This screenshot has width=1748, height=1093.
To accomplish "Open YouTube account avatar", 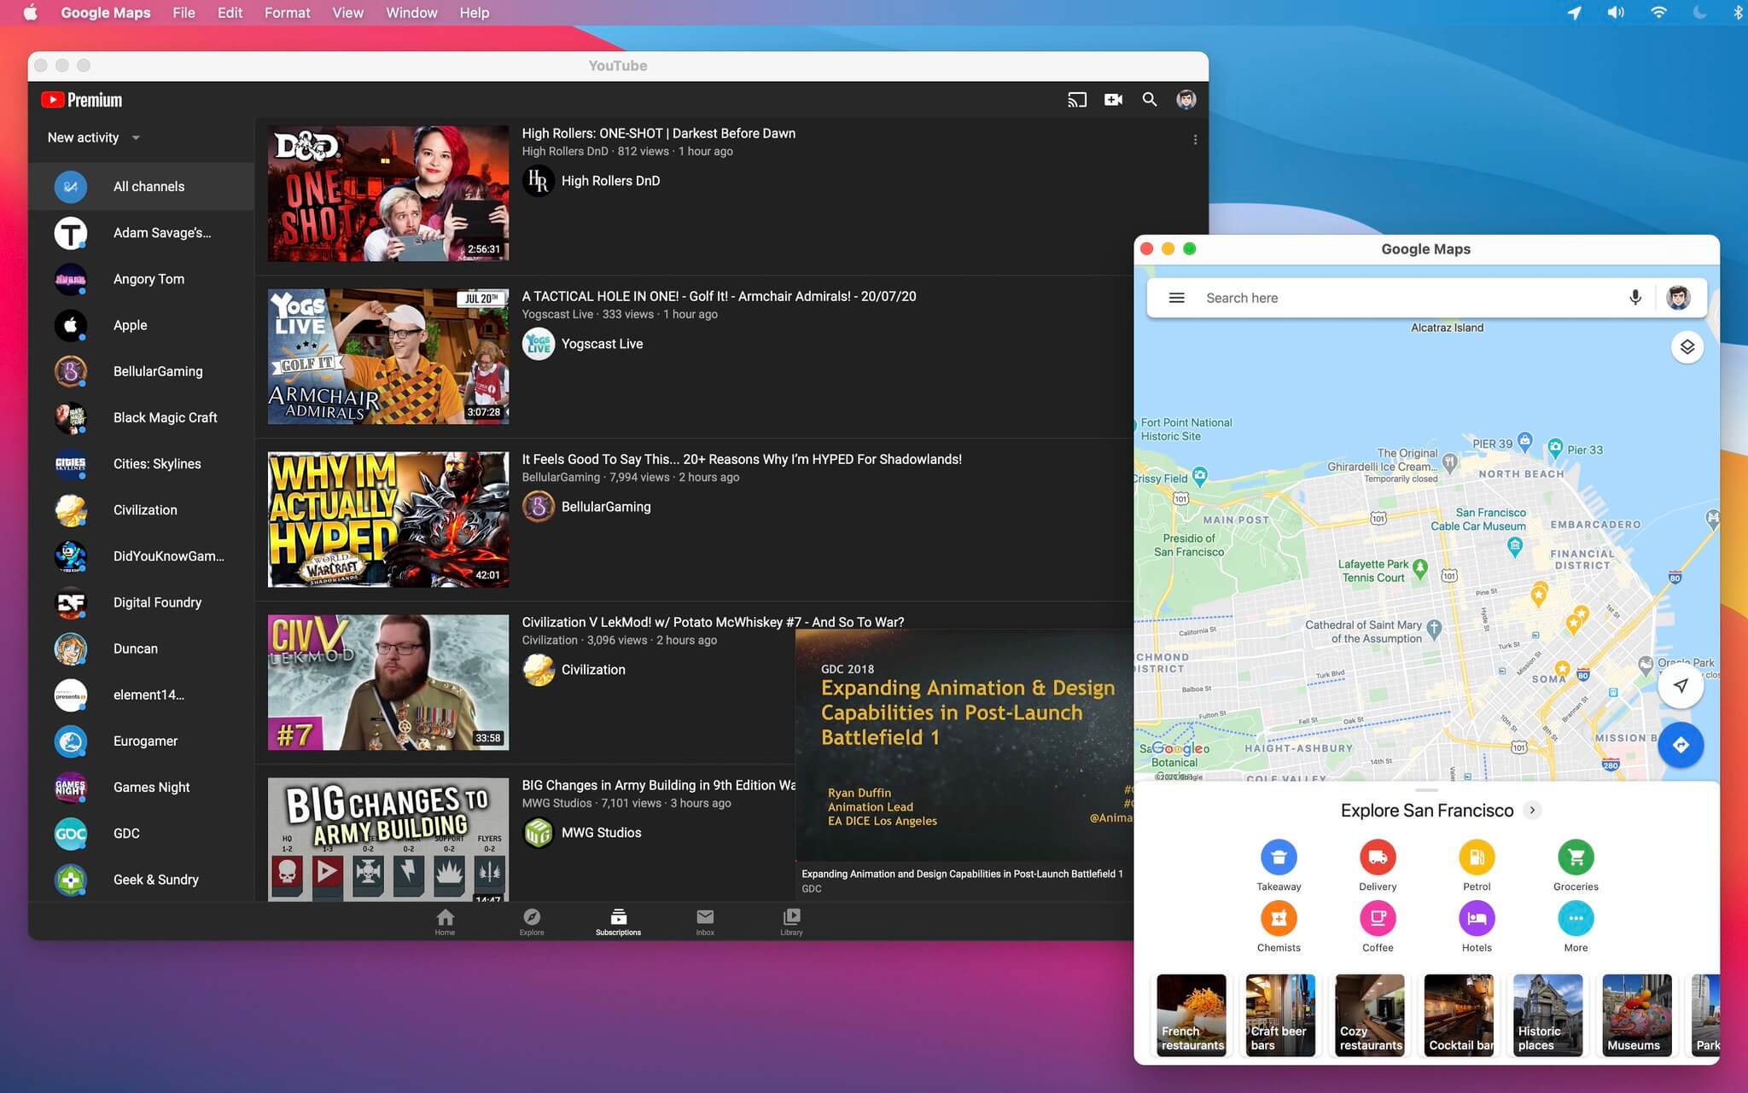I will point(1186,100).
